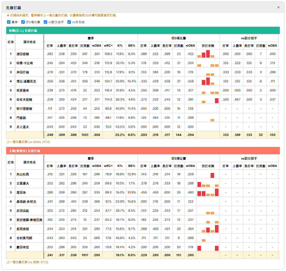
Task: Sort Swallows table by K% column header
Action: tap(120, 166)
